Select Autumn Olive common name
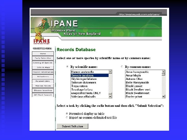Screen dimensions: 187x140 [144, 79]
